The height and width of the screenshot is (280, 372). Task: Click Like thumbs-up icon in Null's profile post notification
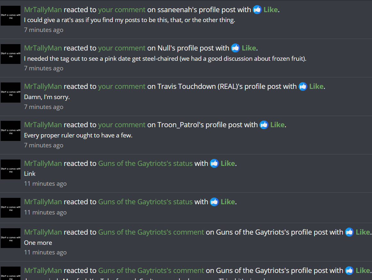(236, 48)
